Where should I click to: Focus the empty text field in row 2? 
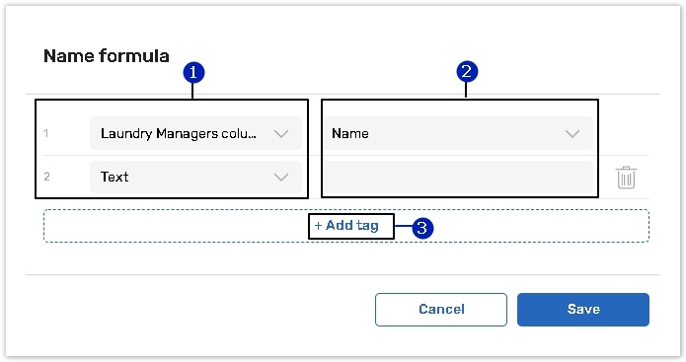pyautogui.click(x=458, y=177)
